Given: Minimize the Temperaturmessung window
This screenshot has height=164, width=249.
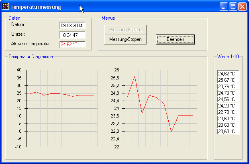Looking at the screenshot, I should [x=224, y=7].
